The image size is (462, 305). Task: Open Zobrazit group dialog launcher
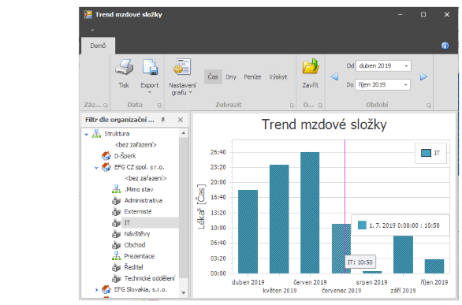(x=292, y=105)
